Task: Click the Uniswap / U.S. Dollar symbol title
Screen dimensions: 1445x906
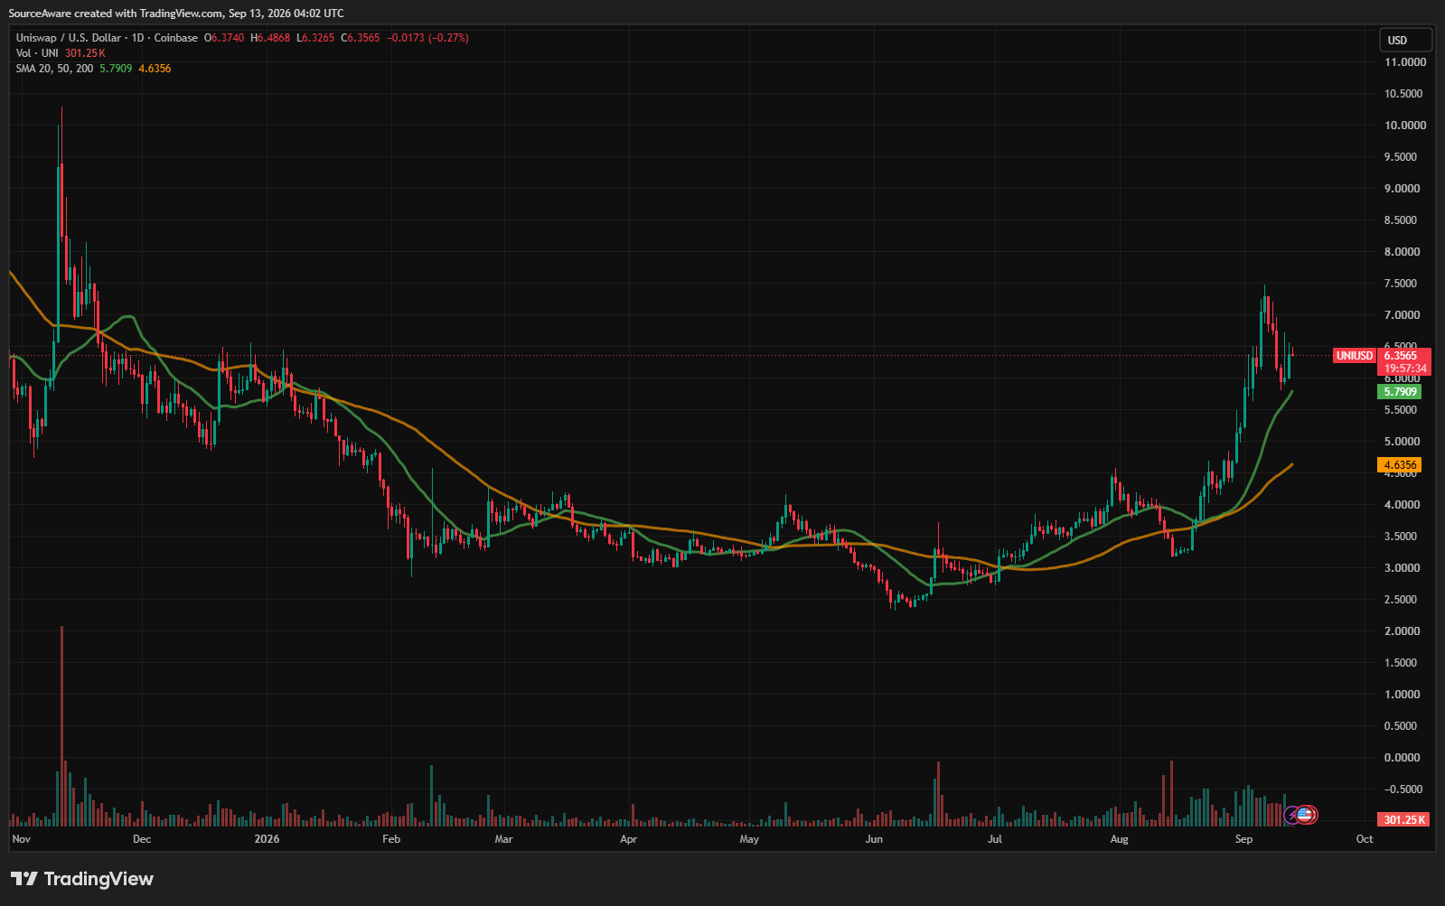Action: [69, 38]
